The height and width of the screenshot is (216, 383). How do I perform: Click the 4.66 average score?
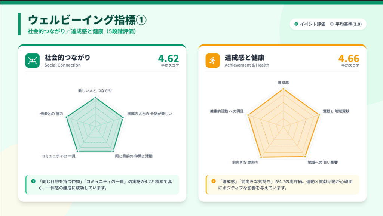[349, 59]
